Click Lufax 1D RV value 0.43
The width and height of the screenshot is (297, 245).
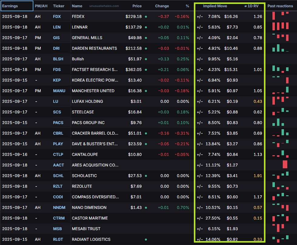pos(258,101)
